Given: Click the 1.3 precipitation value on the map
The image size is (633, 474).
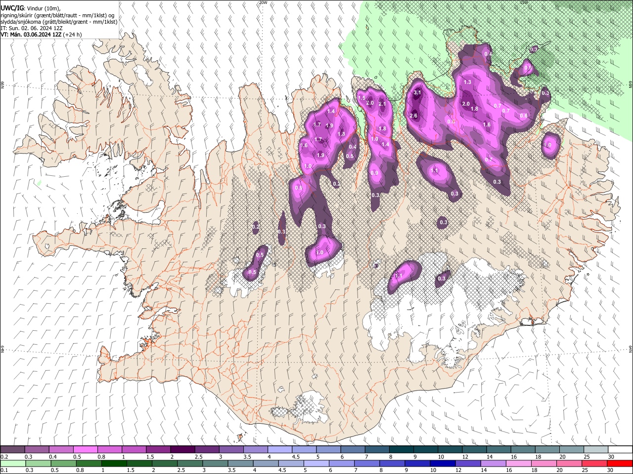Looking at the screenshot, I should click(x=467, y=82).
